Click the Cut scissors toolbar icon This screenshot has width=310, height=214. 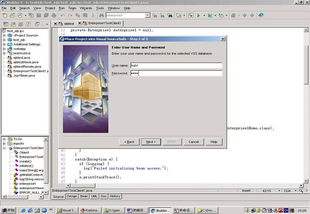[x=93, y=16]
